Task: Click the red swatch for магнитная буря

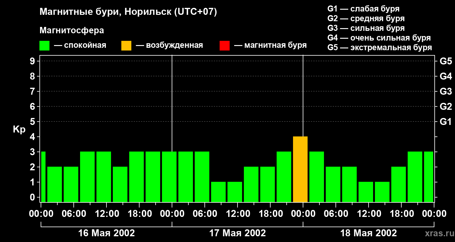Action: [224, 46]
